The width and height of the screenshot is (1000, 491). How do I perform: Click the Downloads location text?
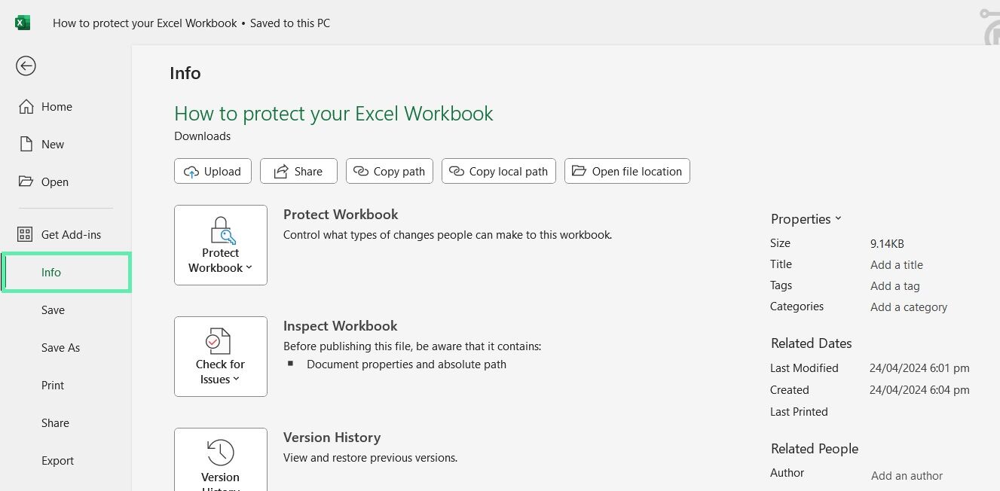pyautogui.click(x=202, y=136)
